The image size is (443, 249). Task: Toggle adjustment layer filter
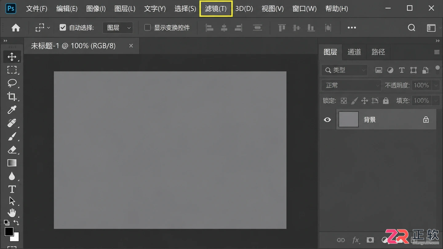pos(390,70)
